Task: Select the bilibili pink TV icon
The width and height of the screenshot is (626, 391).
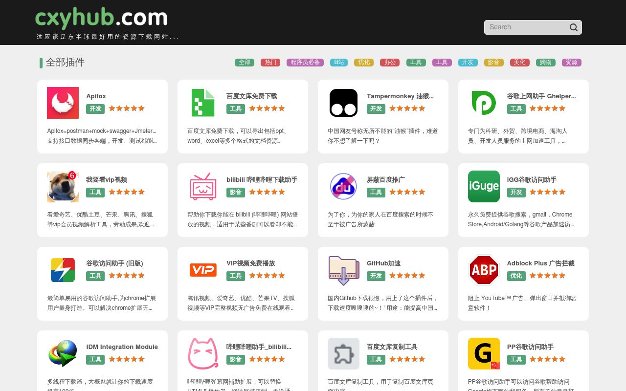Action: tap(203, 186)
